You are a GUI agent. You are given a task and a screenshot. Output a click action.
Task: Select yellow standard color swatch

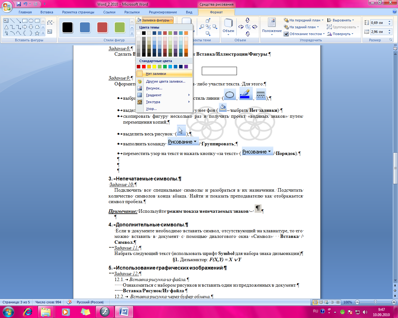coord(154,66)
